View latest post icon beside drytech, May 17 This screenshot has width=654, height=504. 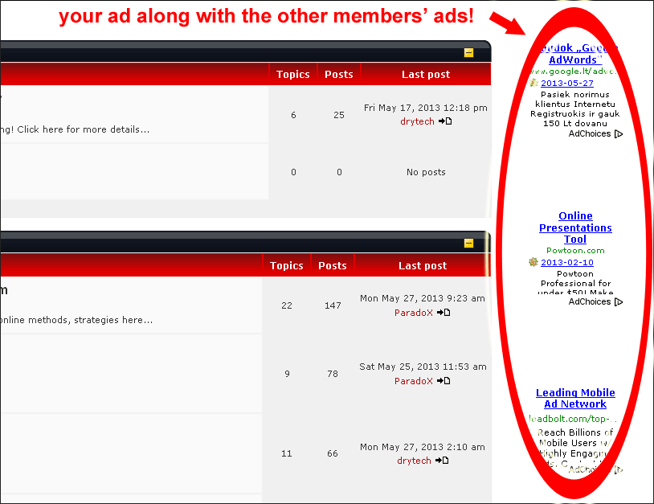tap(445, 121)
